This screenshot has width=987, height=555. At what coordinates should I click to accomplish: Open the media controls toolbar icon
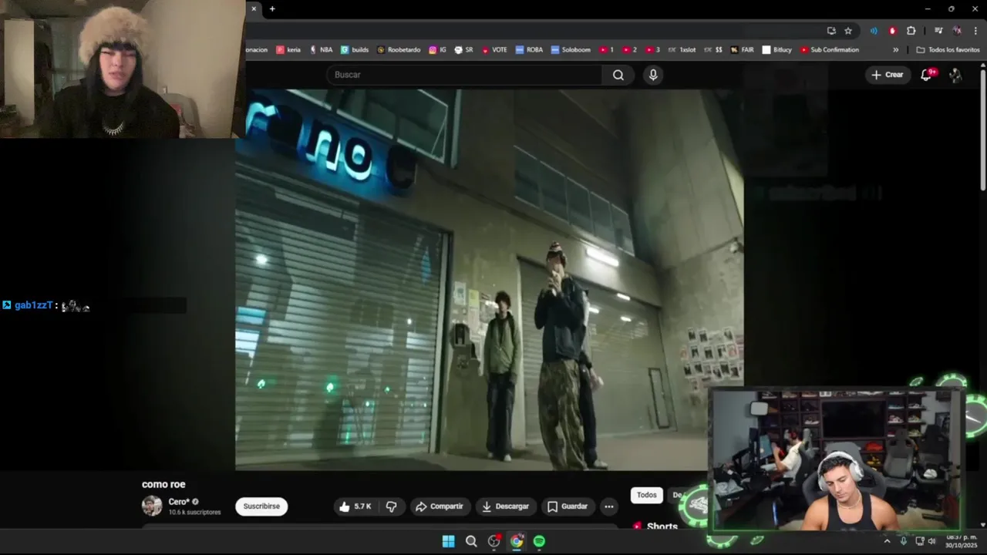click(938, 31)
